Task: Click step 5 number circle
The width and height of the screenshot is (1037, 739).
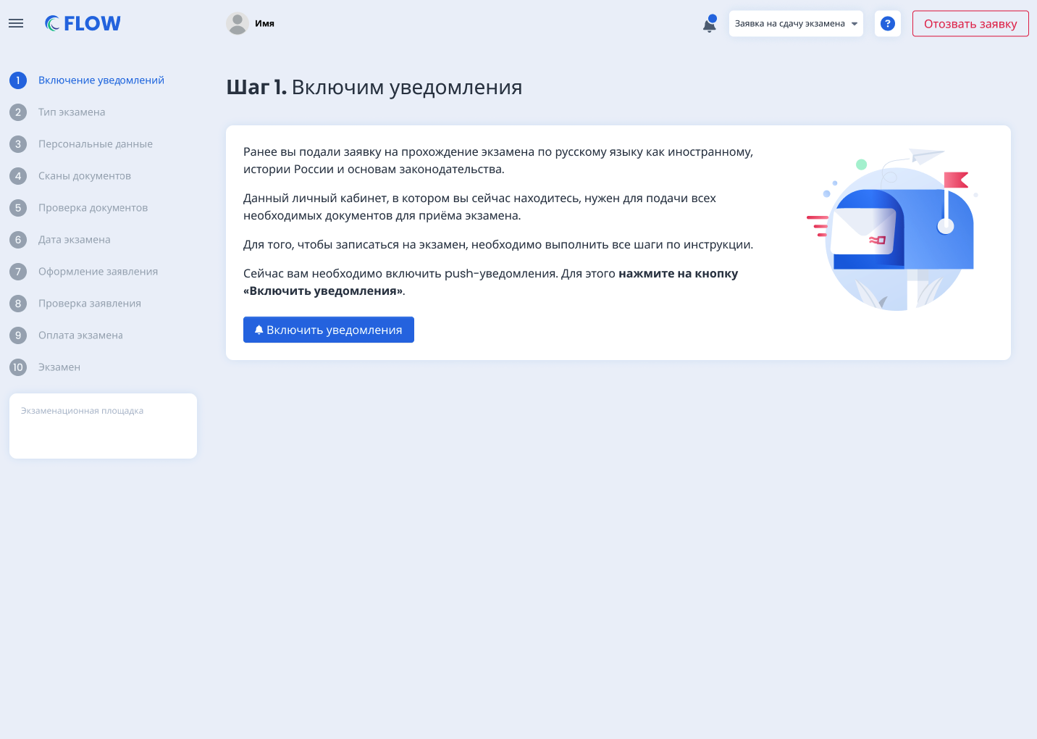Action: pos(18,208)
